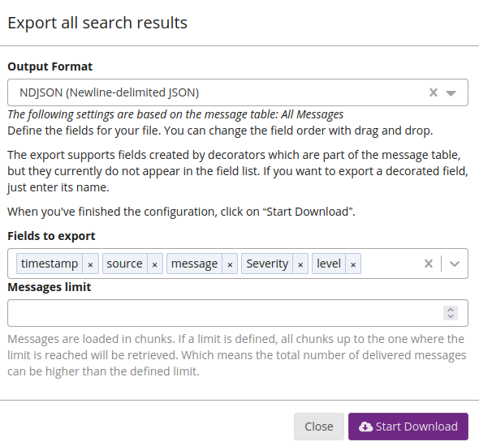Remove the source field tag
Image resolution: width=479 pixels, height=446 pixels.
tap(154, 264)
